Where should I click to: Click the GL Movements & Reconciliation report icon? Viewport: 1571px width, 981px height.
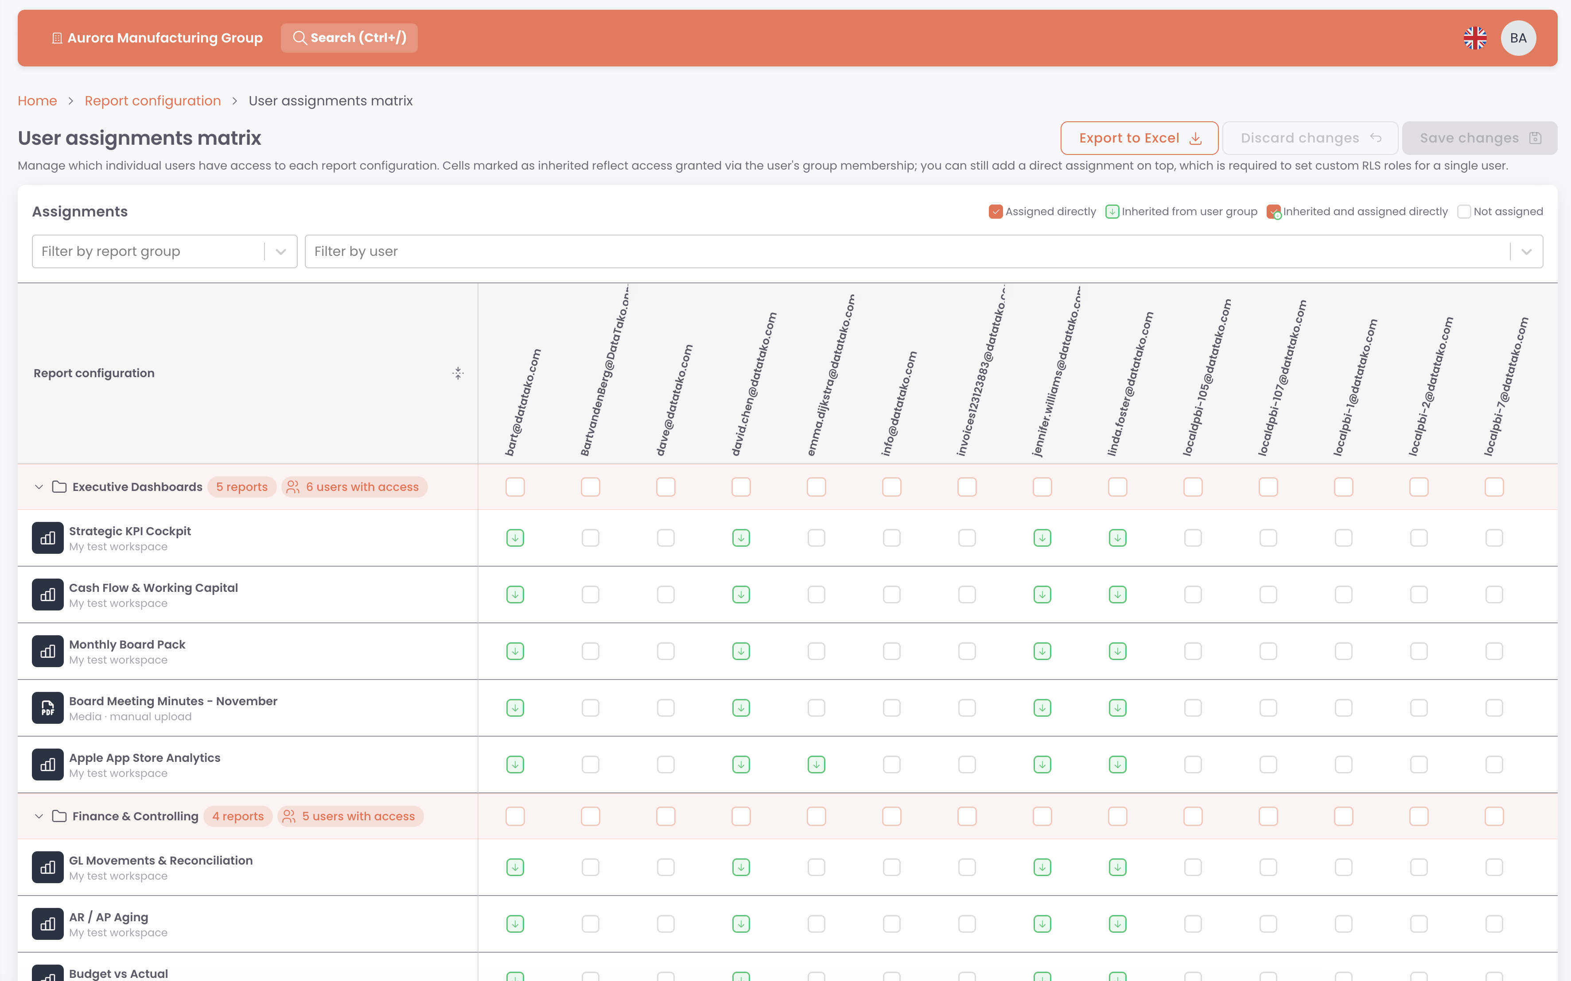47,868
